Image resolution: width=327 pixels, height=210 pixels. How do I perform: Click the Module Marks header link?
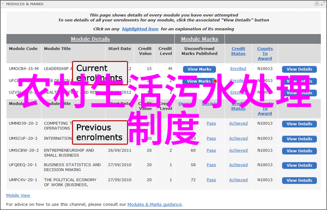(199, 39)
